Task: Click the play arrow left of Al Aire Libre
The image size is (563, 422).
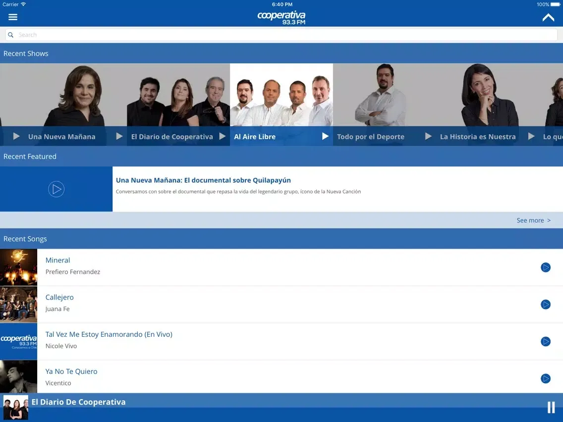Action: click(x=222, y=136)
